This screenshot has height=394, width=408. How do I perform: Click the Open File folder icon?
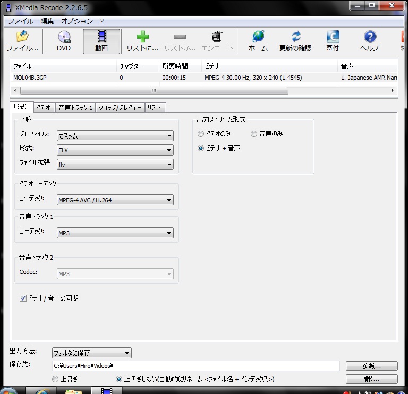tap(22, 37)
